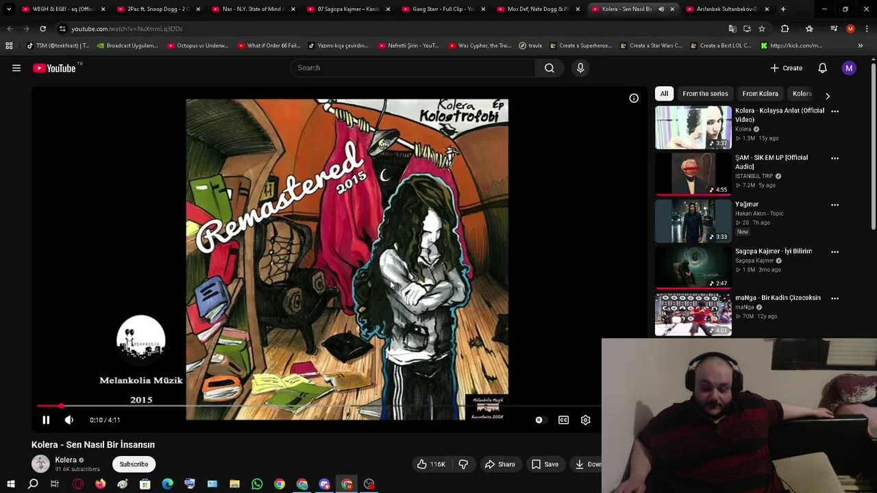Viewport: 877px width, 493px height.
Task: Open the tab search dropdown arrow
Action: [9, 9]
